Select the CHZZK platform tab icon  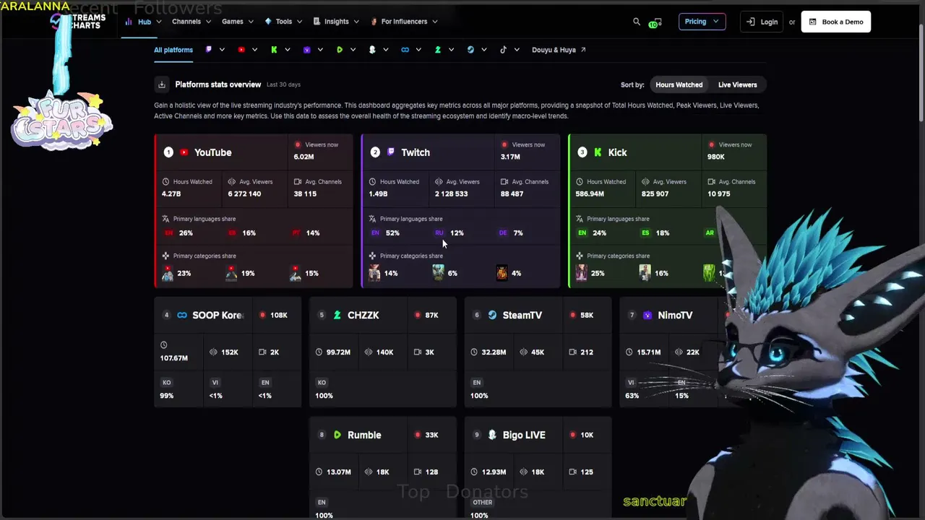tap(438, 50)
